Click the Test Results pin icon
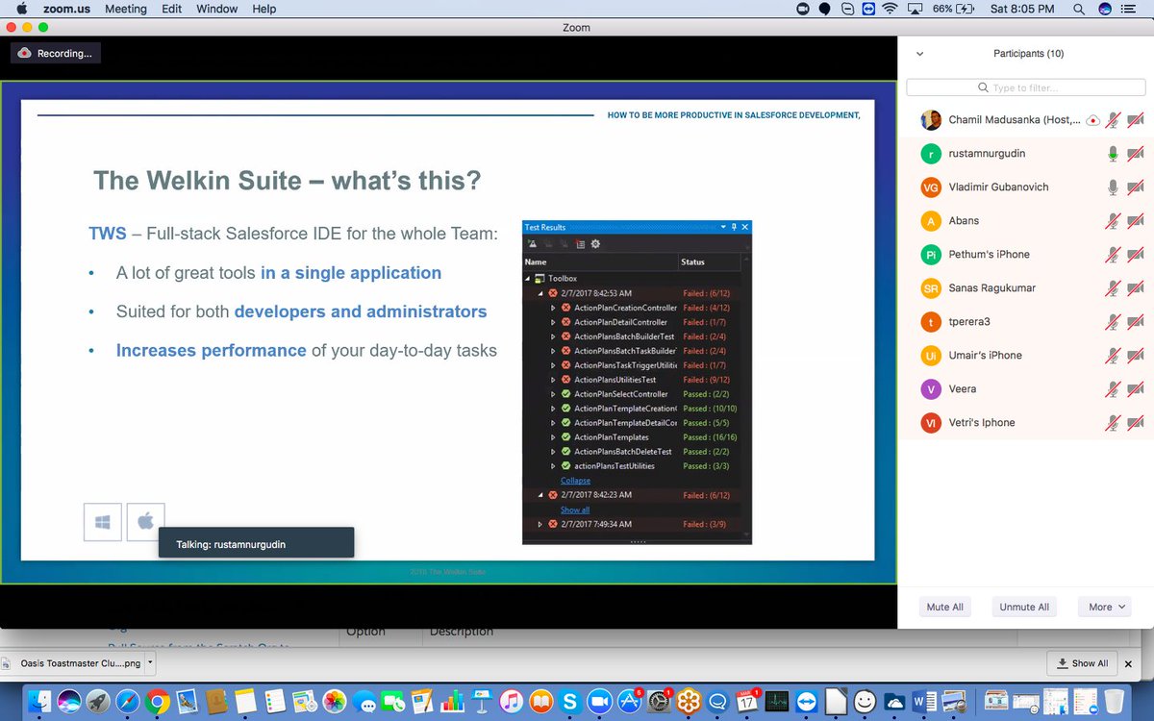 pyautogui.click(x=734, y=227)
